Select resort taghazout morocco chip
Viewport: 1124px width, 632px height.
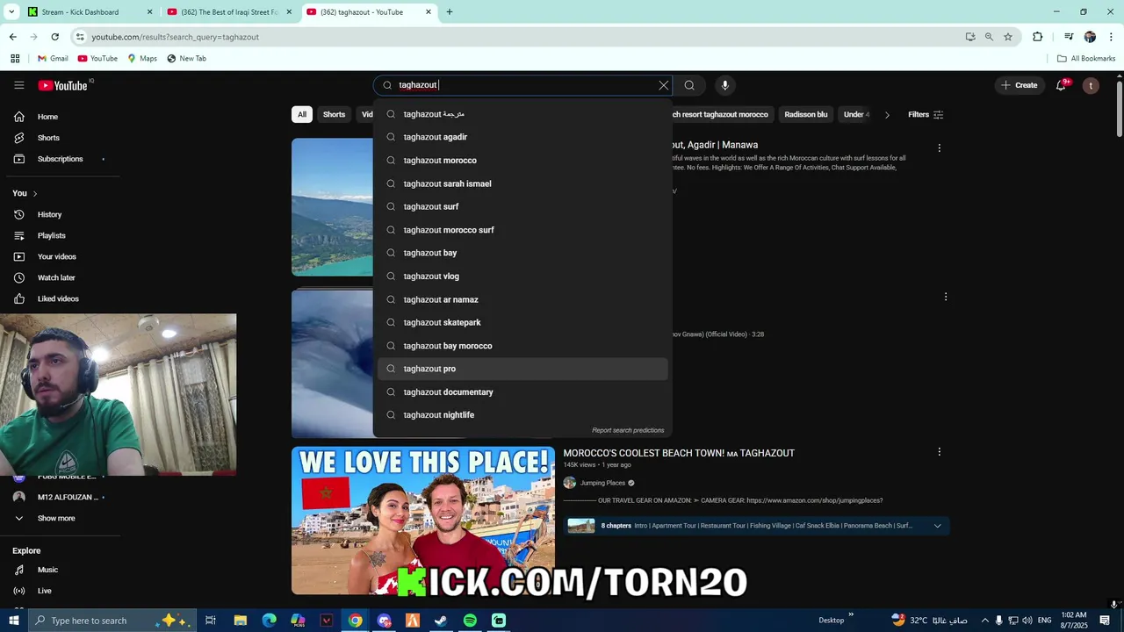[x=720, y=114]
